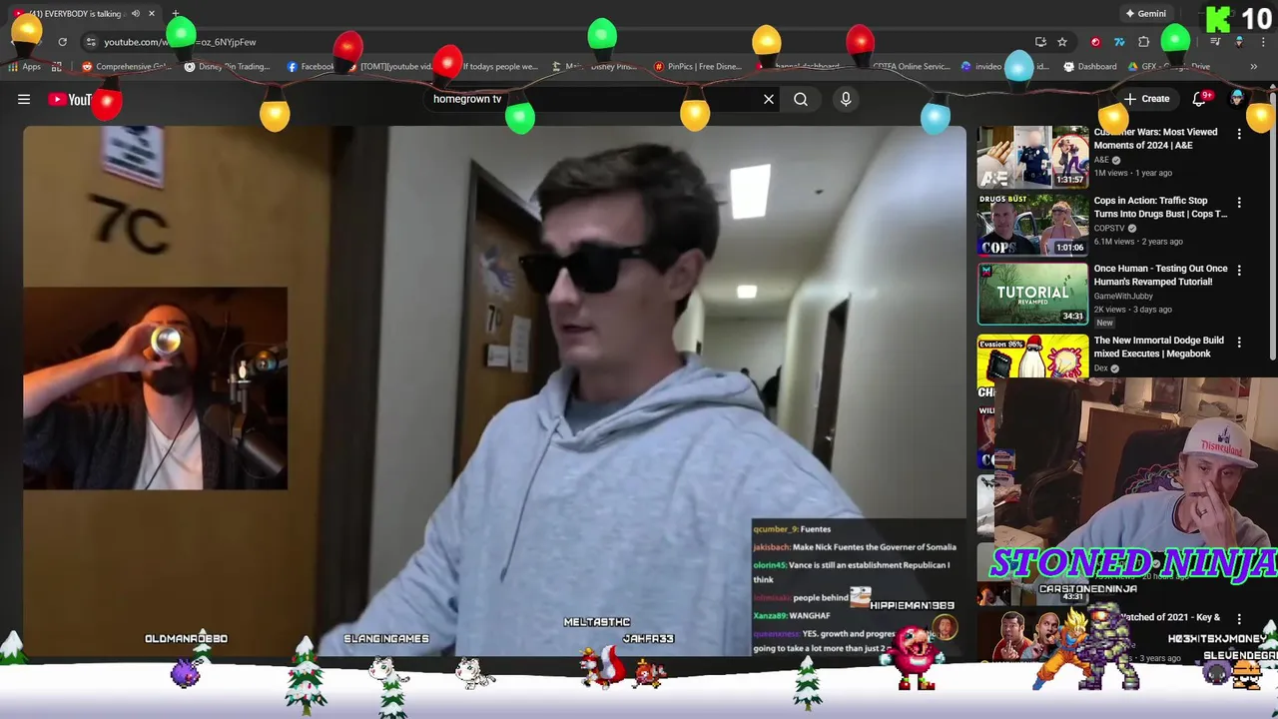Image resolution: width=1278 pixels, height=719 pixels.
Task: Open a new browser tab
Action: pyautogui.click(x=176, y=14)
